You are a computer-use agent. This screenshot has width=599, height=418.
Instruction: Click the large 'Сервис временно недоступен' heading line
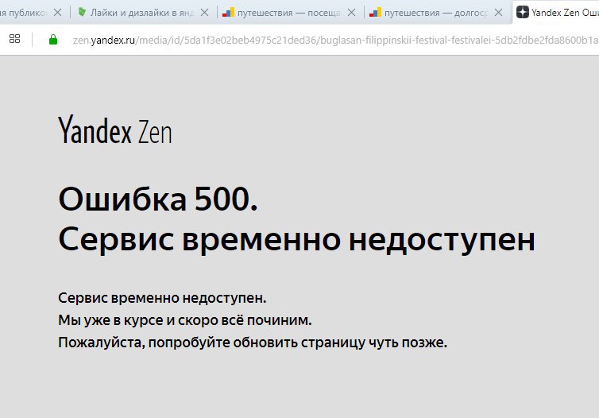pos(297,240)
